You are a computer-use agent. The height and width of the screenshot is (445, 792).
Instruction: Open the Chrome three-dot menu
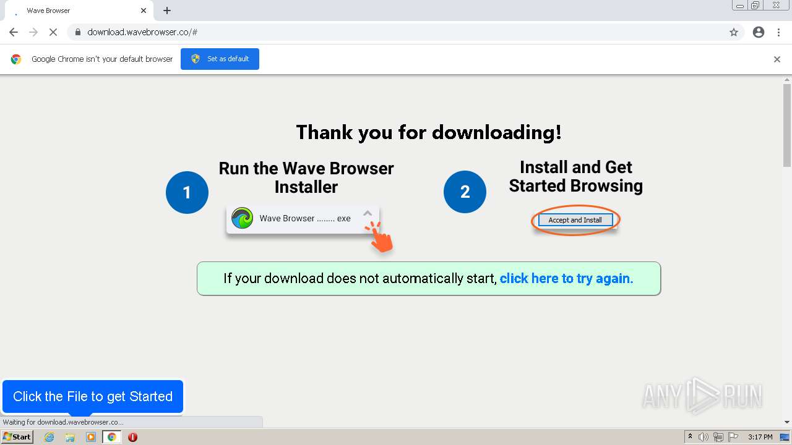pyautogui.click(x=779, y=32)
